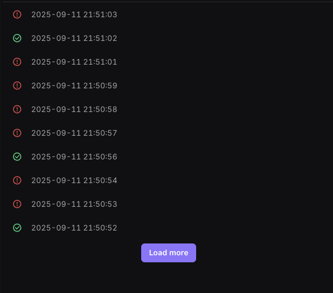Click the error icon beside 21:51:01
The image size is (333, 293).
click(x=17, y=62)
